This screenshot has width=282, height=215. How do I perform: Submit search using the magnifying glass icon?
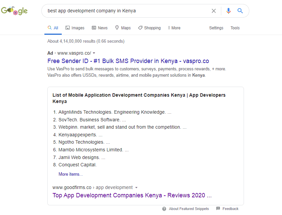[240, 11]
